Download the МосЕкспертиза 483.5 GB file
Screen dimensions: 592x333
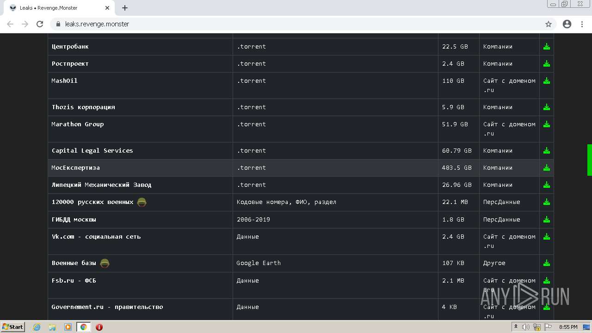coord(547,168)
